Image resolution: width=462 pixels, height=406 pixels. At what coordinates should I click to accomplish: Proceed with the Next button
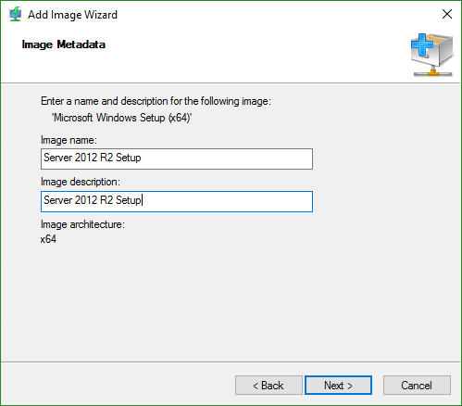338,386
